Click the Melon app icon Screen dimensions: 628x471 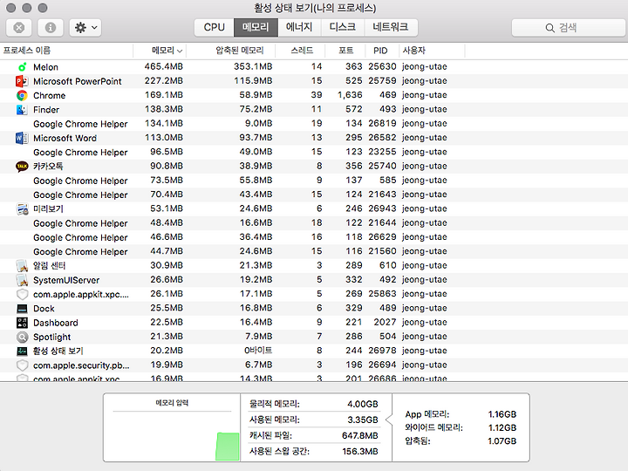(x=22, y=67)
